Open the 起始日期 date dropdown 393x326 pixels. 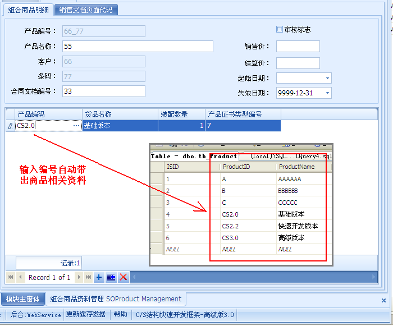coord(327,79)
